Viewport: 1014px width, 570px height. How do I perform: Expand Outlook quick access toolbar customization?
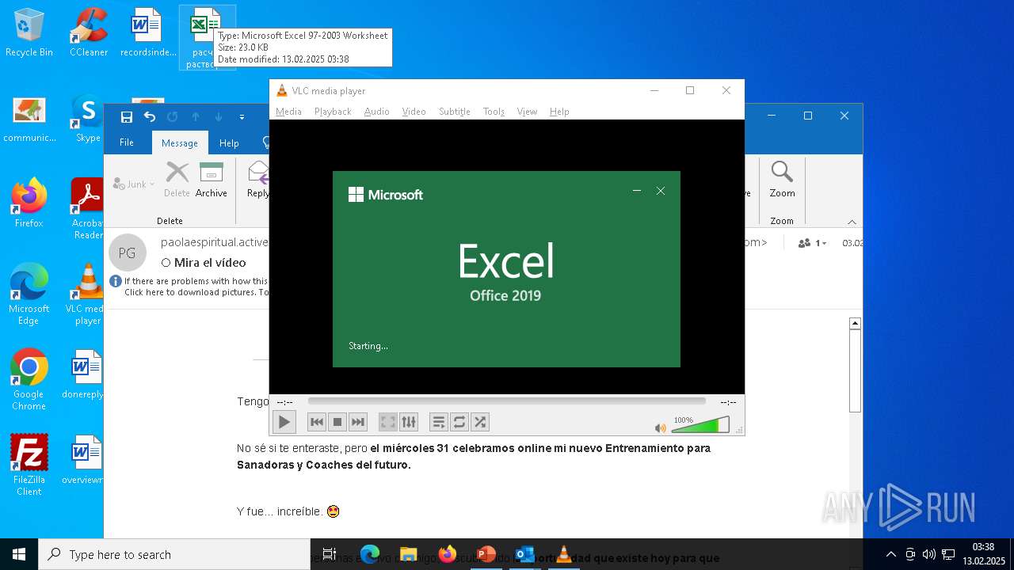(242, 117)
